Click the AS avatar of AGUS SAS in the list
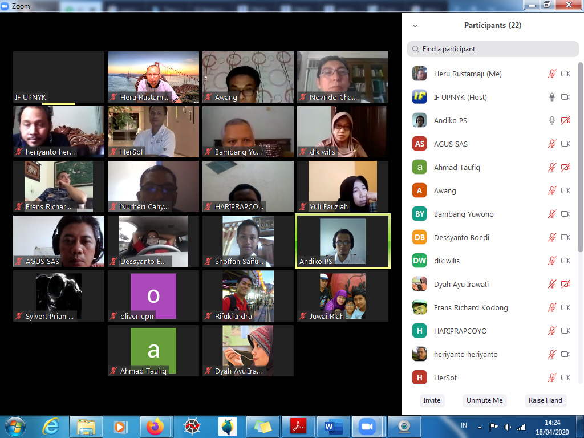This screenshot has height=438, width=584. tap(420, 144)
